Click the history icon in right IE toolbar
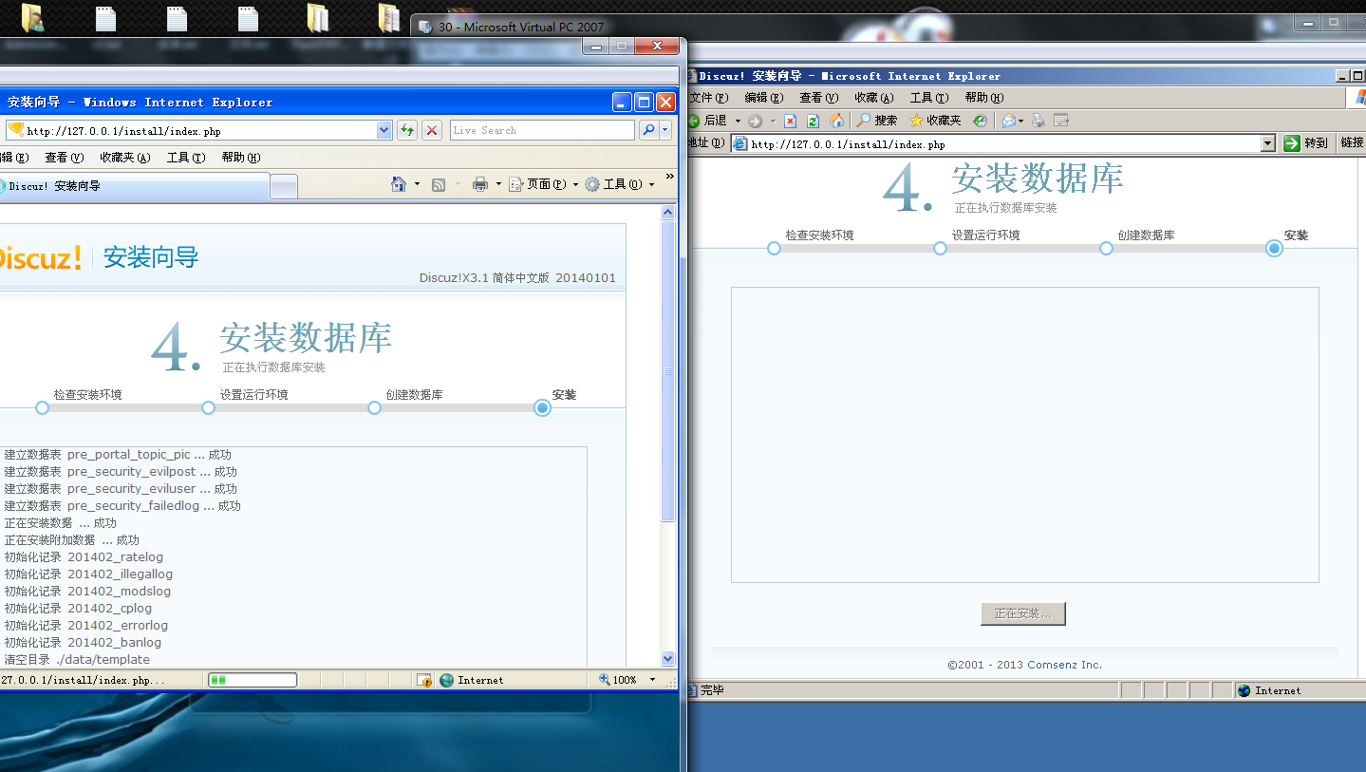 (981, 121)
